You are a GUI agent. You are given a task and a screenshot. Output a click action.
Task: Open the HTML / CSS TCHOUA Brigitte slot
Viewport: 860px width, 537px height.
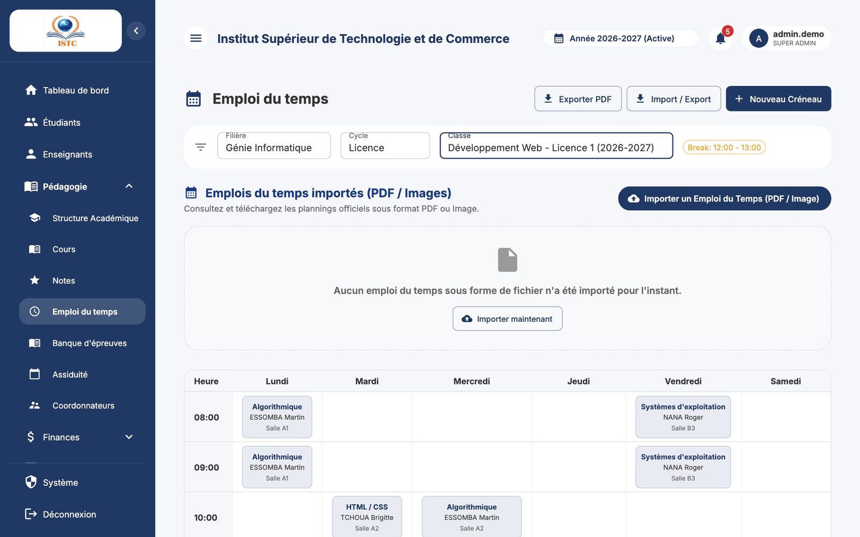pos(367,517)
